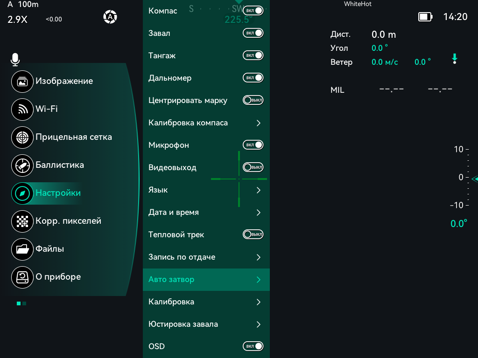Open the Изображение menu icon
This screenshot has width=478, height=358.
pyautogui.click(x=22, y=81)
